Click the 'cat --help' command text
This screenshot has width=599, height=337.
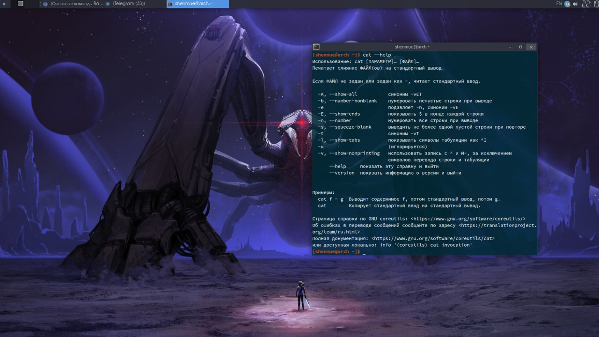tap(377, 55)
